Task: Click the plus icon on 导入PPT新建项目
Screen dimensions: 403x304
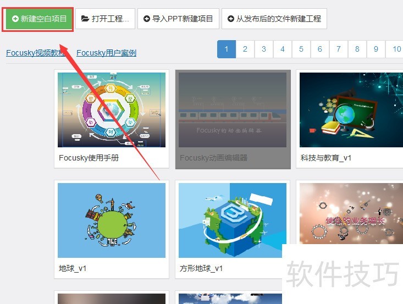Action: tap(147, 19)
